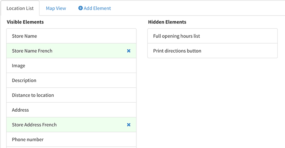Select the Store Name French row label
285x148 pixels.
pos(32,51)
